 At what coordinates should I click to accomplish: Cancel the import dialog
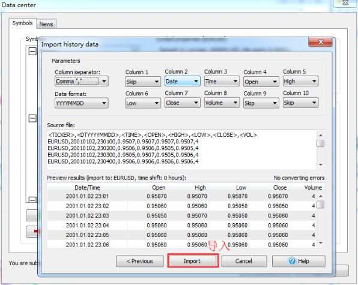pos(244,261)
